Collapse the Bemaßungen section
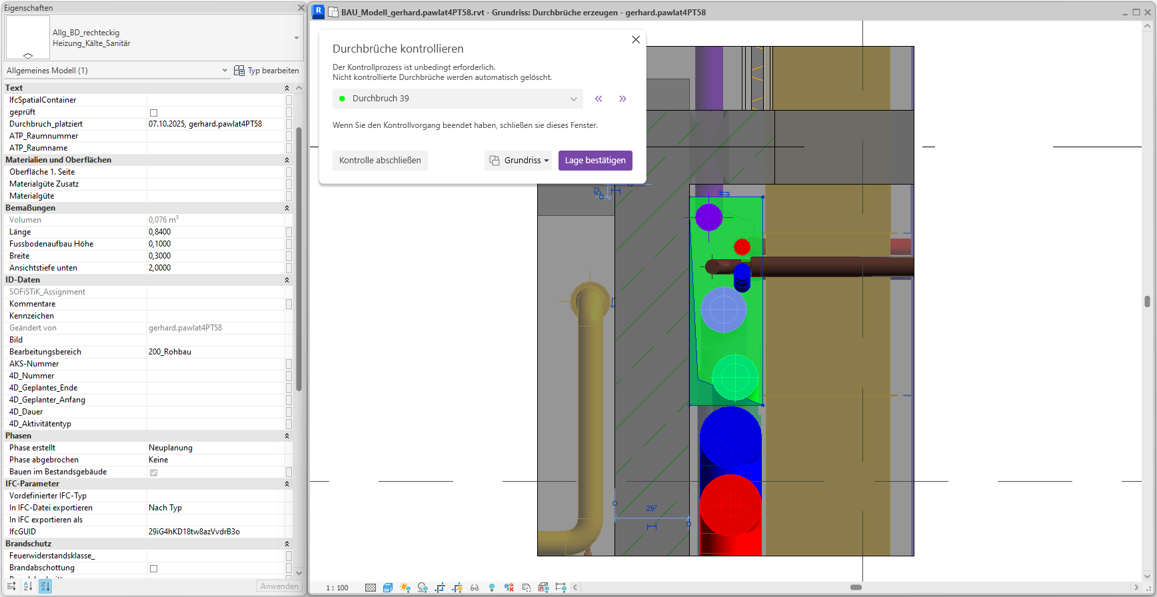The width and height of the screenshot is (1157, 597). [287, 208]
